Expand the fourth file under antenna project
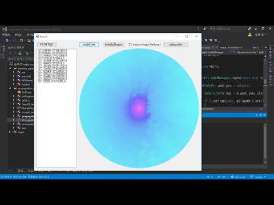Screen dimensions: 274x205 (x=14, y=84)
